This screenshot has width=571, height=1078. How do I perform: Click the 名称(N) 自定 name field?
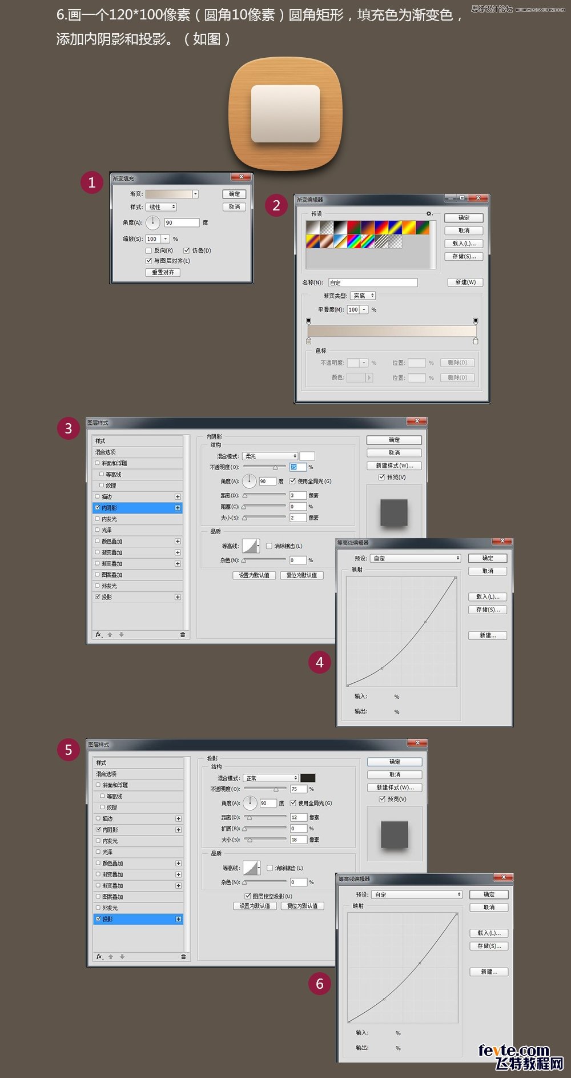pyautogui.click(x=373, y=283)
